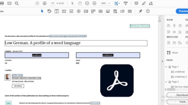Viewport: 188px width, 105px height.
Task: Click the scrolling mode icon
Action: tap(125, 3)
